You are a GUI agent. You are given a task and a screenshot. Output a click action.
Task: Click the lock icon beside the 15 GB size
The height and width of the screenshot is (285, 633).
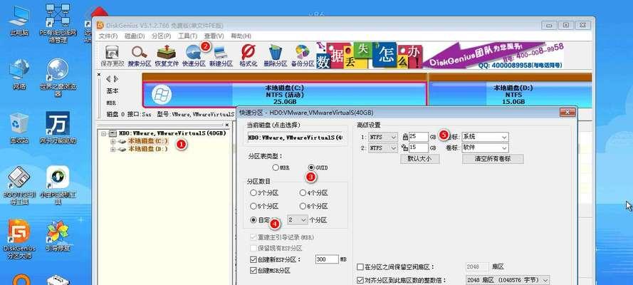(405, 148)
